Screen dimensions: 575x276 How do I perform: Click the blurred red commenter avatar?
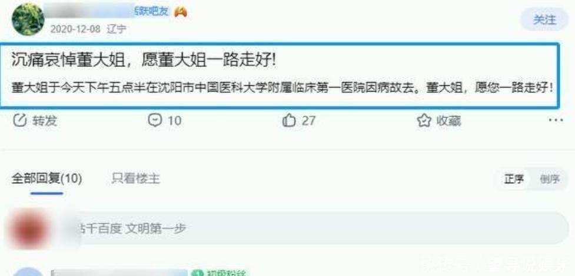pyautogui.click(x=29, y=229)
